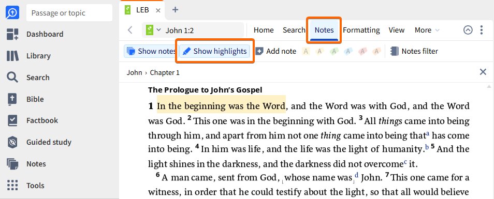Add a new tab with plus icon

click(176, 10)
